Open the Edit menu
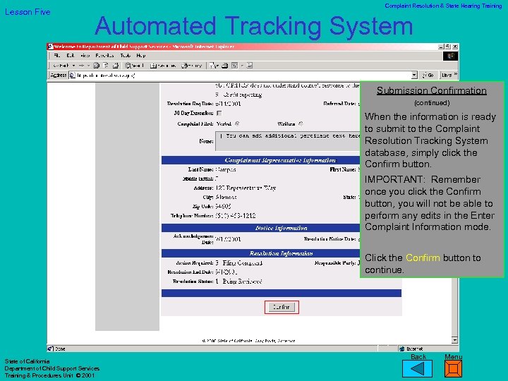 tap(71, 56)
